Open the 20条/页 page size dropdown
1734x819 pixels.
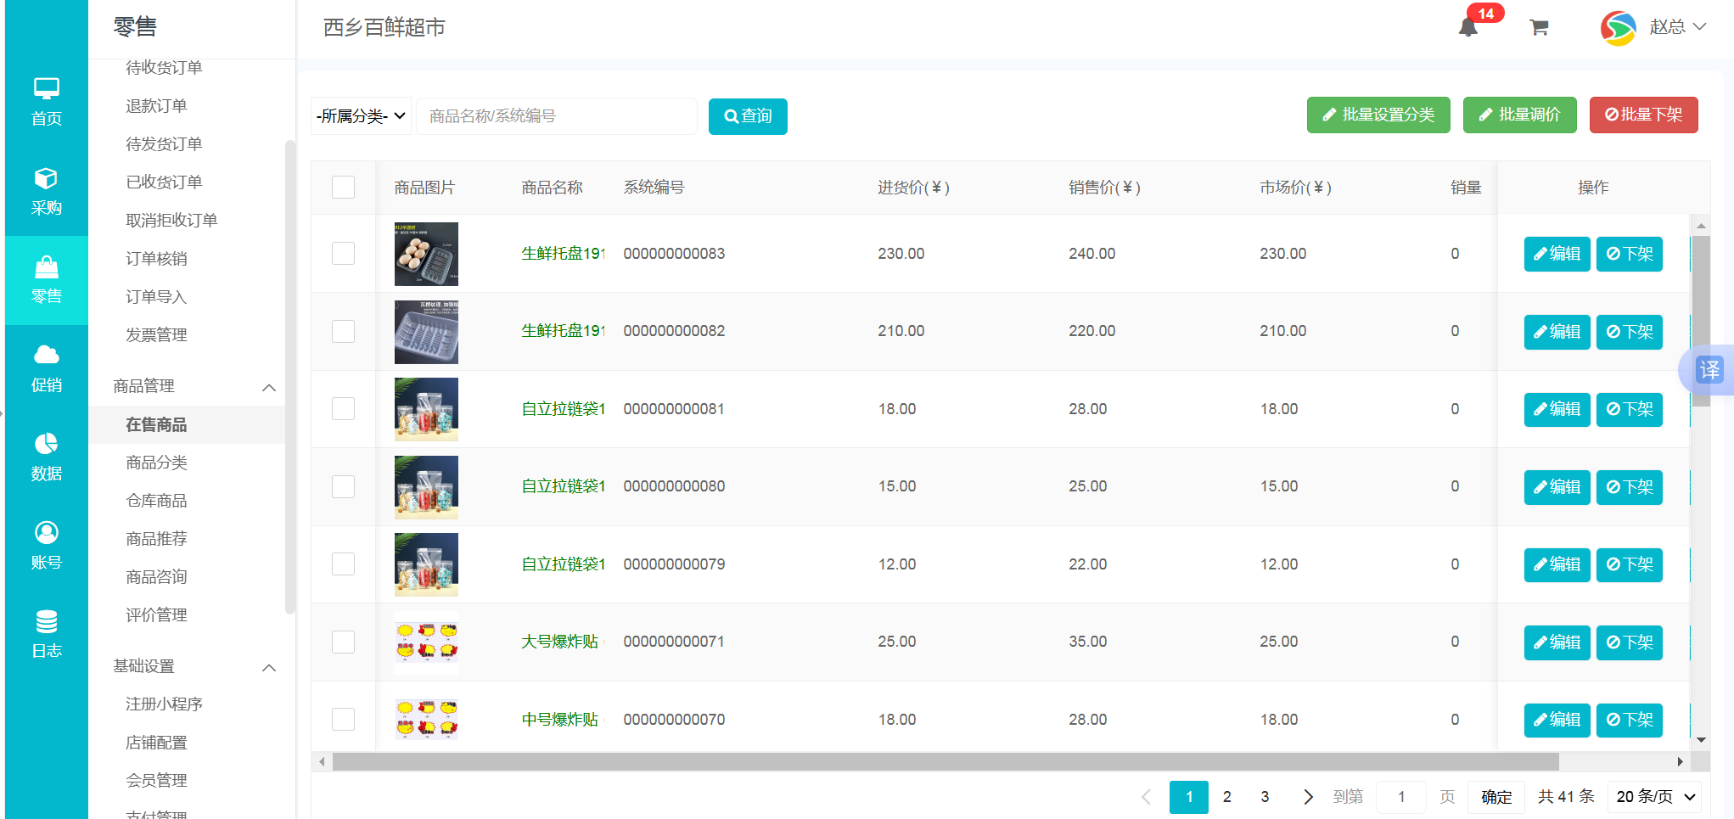(x=1653, y=796)
